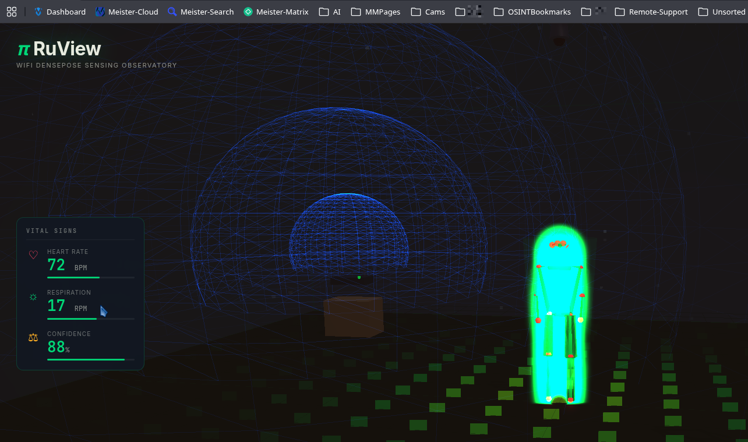Click the "72" heart rate value

57,266
